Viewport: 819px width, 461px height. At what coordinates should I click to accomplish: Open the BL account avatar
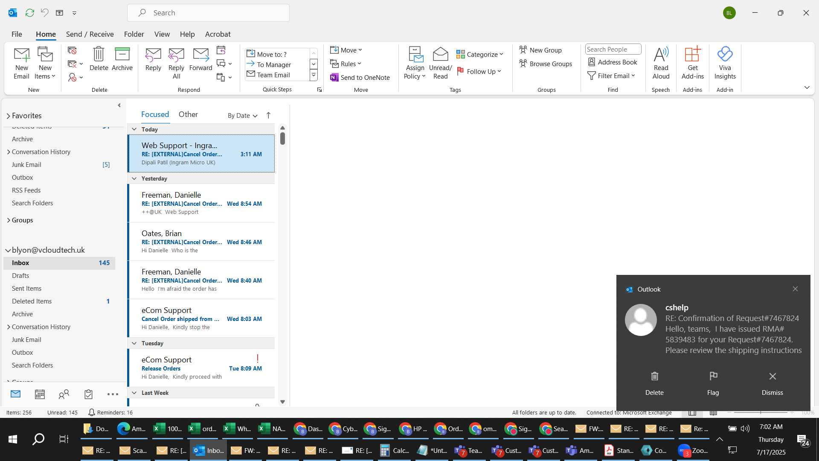[x=729, y=13]
